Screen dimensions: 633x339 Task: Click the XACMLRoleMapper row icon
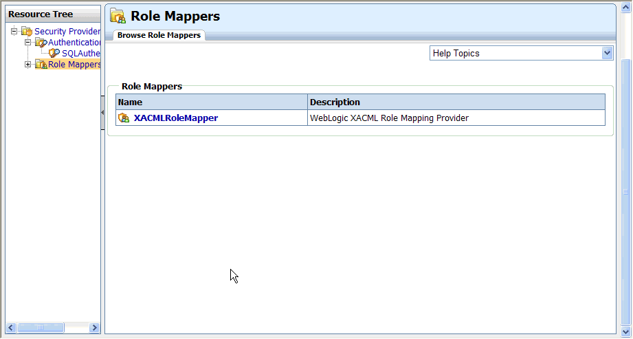[124, 118]
